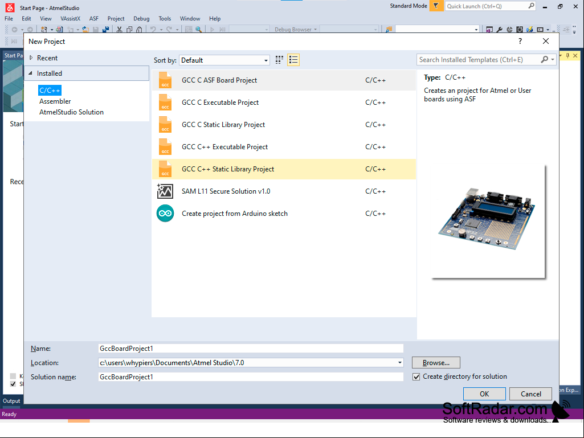Viewport: 584px width, 438px height.
Task: Click the board preview image
Action: point(488,222)
